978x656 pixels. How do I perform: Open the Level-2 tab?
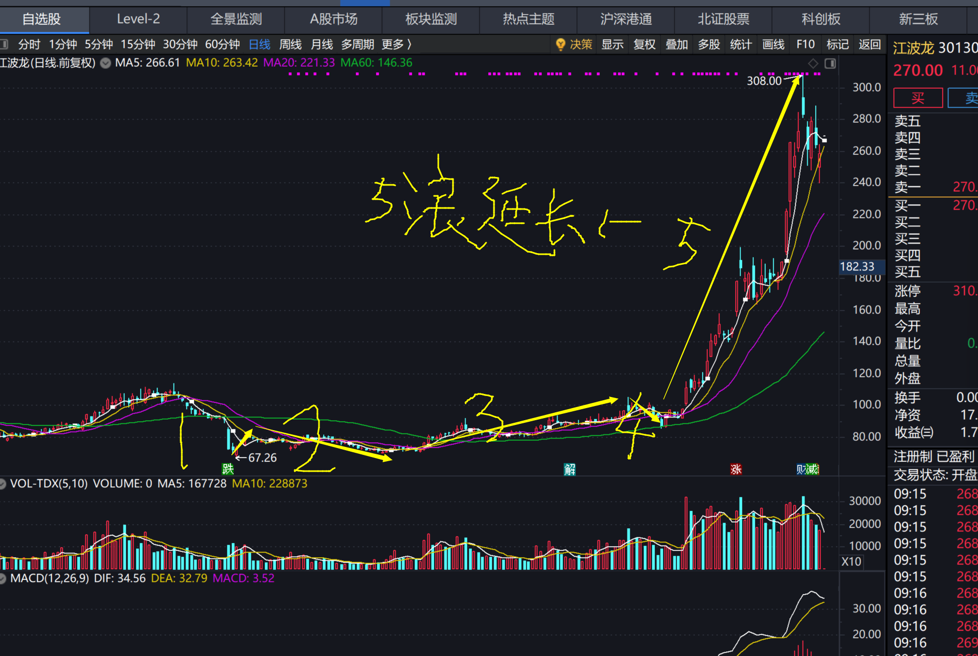[138, 19]
